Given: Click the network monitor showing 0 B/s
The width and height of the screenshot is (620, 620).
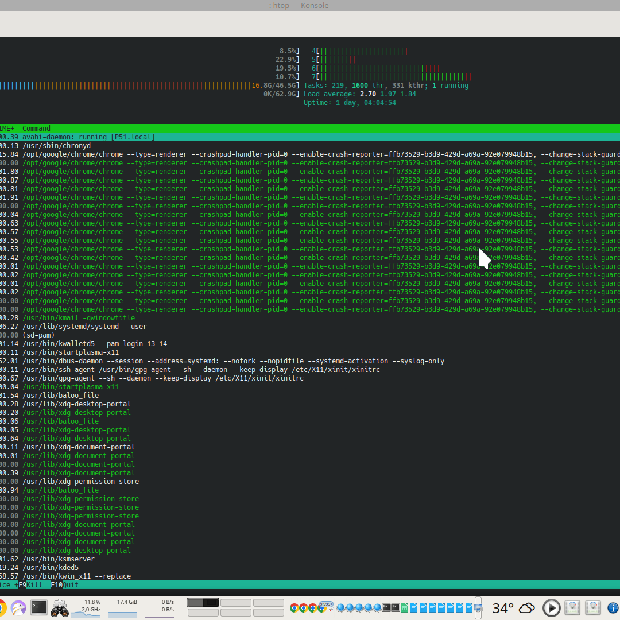Looking at the screenshot, I should click(160, 608).
